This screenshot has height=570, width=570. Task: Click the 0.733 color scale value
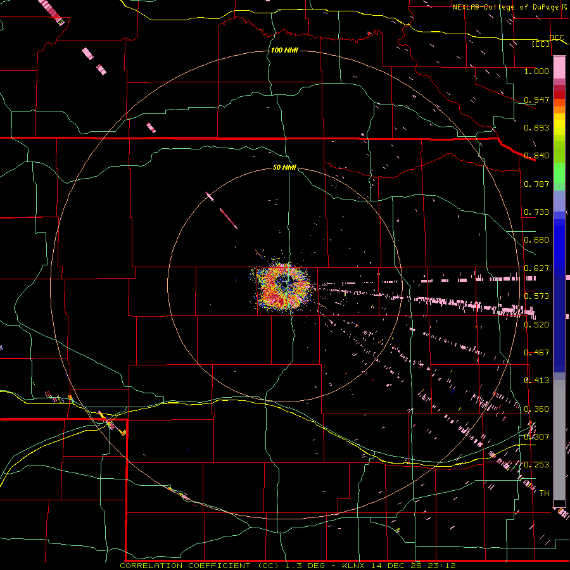(x=536, y=212)
